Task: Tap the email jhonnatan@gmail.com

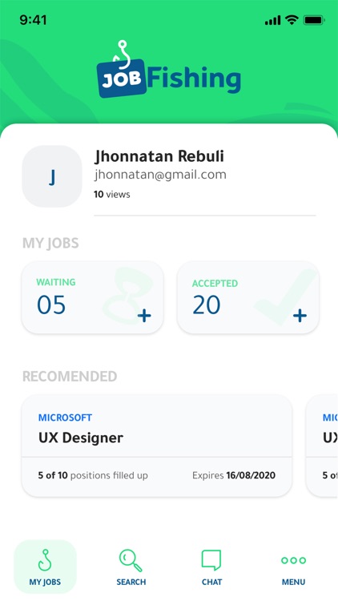Action: (x=160, y=175)
